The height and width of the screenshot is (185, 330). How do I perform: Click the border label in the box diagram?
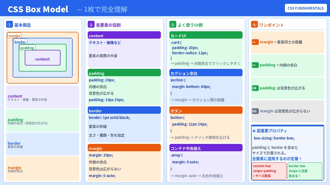click(20, 42)
